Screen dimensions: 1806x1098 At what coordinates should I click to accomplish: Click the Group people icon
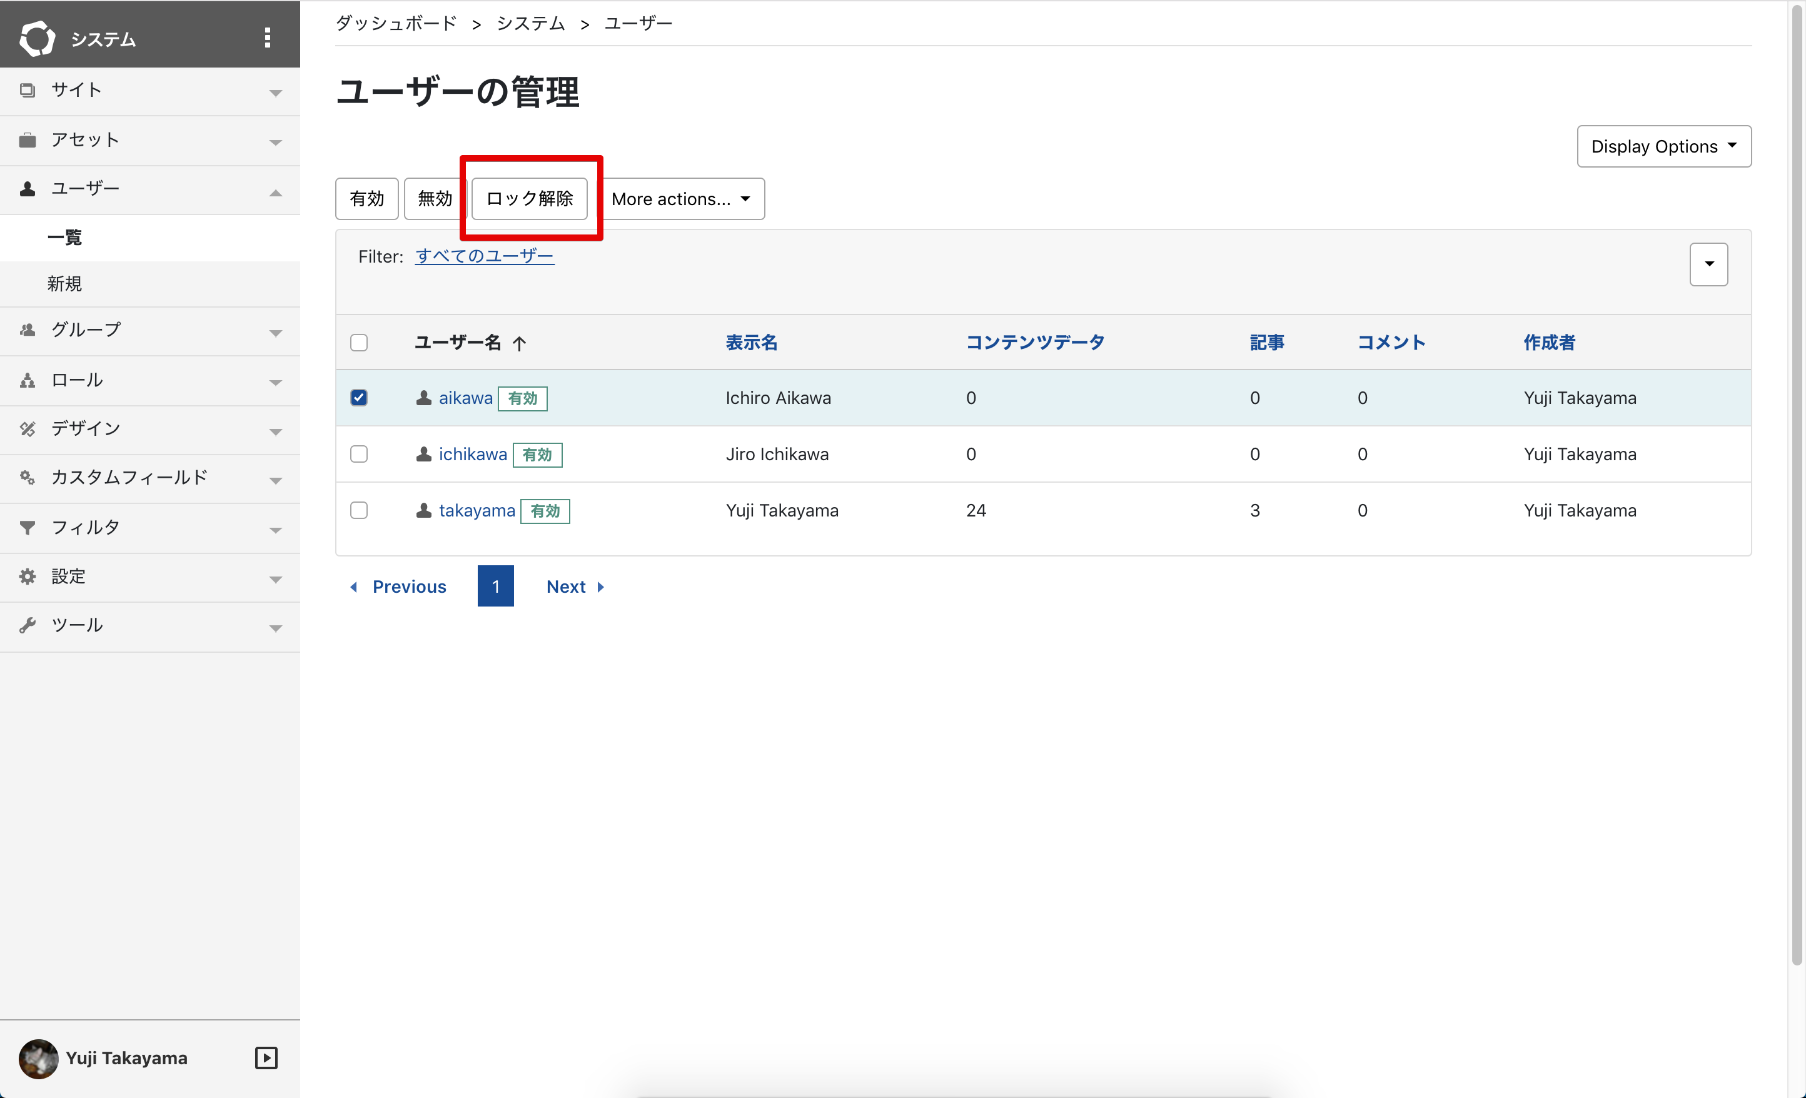pos(27,330)
